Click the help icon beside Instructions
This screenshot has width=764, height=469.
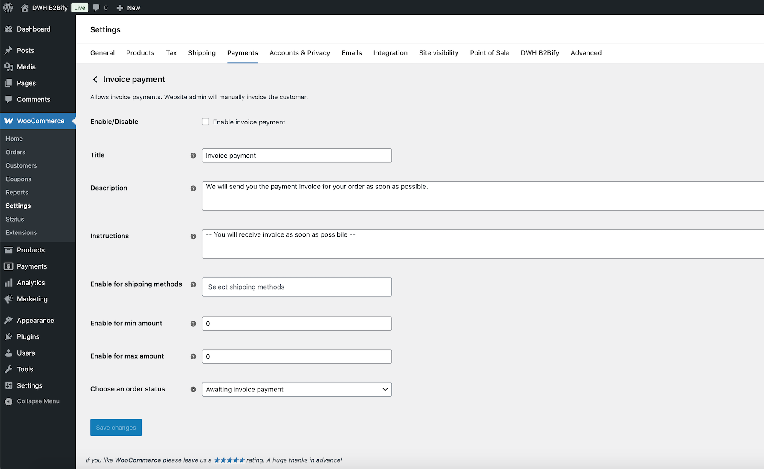193,237
